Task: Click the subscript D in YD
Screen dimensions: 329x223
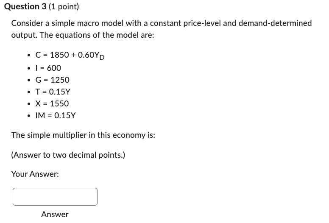Action: click(x=102, y=57)
